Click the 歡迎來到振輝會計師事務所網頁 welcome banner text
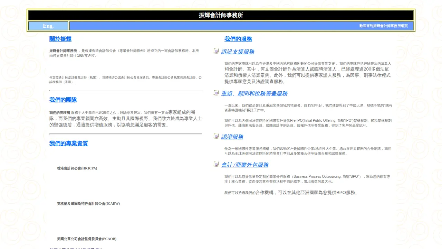This screenshot has width=442, height=249. pos(384,26)
